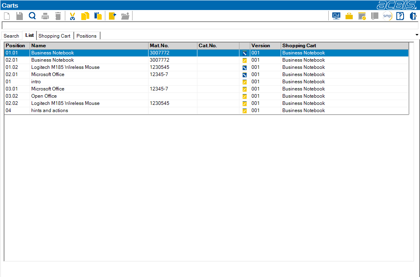Screen dimensions: 420x277
Task: Click the New document icon
Action: [x=7, y=16]
